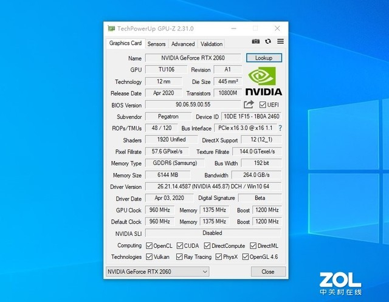389x302 pixels.
Task: Open the GPU selection dropdown
Action: pos(157,272)
